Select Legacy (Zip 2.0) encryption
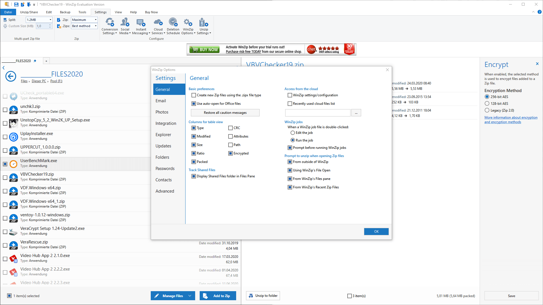 click(x=487, y=110)
